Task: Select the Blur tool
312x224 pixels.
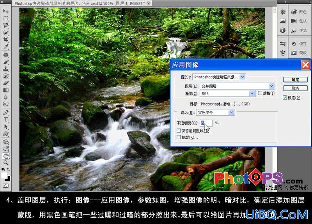Action: tap(5, 97)
